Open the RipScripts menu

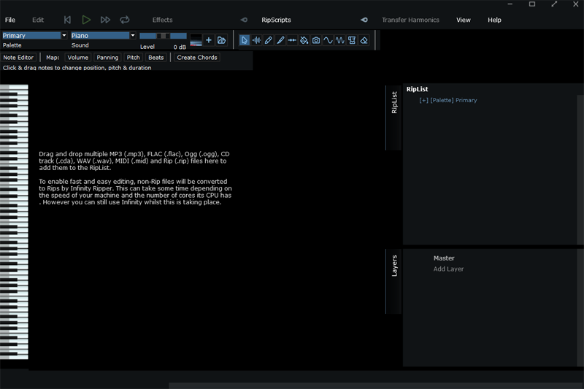point(276,20)
